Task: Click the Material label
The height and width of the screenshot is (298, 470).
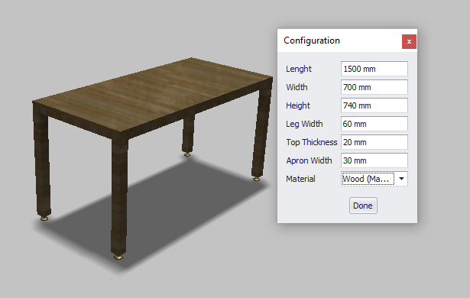Action: [x=300, y=179]
